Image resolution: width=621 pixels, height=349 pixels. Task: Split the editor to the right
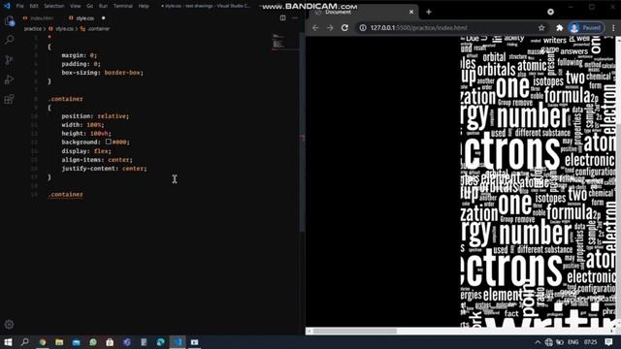coord(282,17)
